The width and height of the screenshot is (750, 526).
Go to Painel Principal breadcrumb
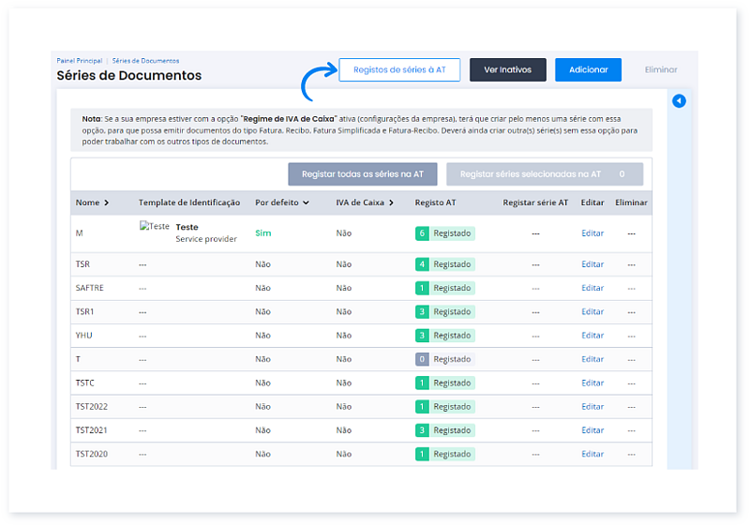[x=79, y=61]
